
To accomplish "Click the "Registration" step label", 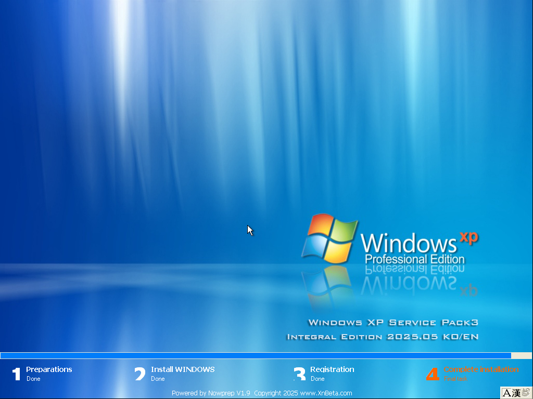I will tap(332, 369).
